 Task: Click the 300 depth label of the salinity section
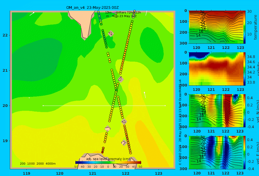183,85
